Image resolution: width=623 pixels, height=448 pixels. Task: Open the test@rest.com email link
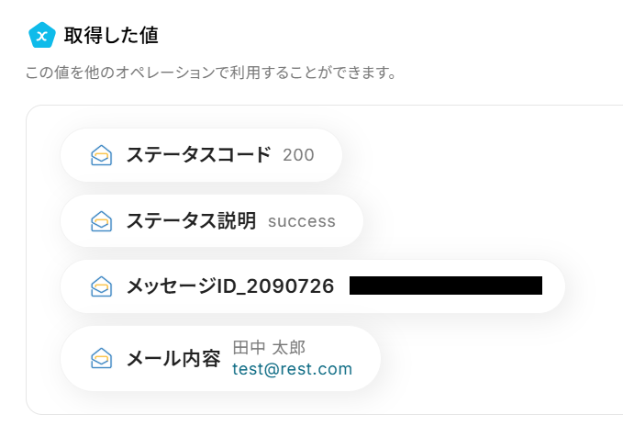coord(293,369)
